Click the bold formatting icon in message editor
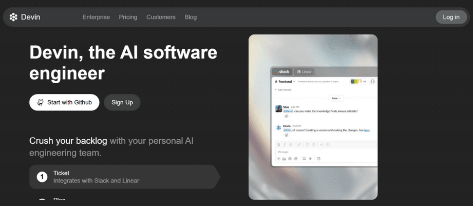473x206 pixels. (x=279, y=145)
